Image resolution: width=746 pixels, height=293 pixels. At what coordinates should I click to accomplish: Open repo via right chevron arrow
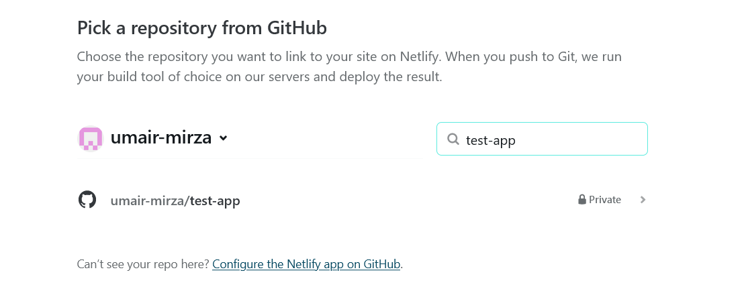643,199
